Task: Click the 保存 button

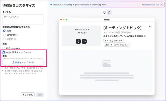Action: 40,95
